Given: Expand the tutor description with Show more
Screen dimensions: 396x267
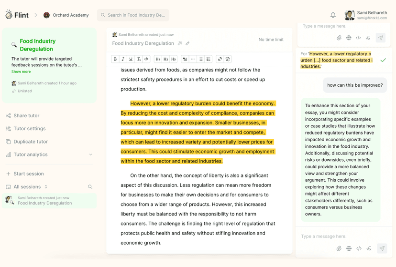Looking at the screenshot, I should tap(21, 72).
